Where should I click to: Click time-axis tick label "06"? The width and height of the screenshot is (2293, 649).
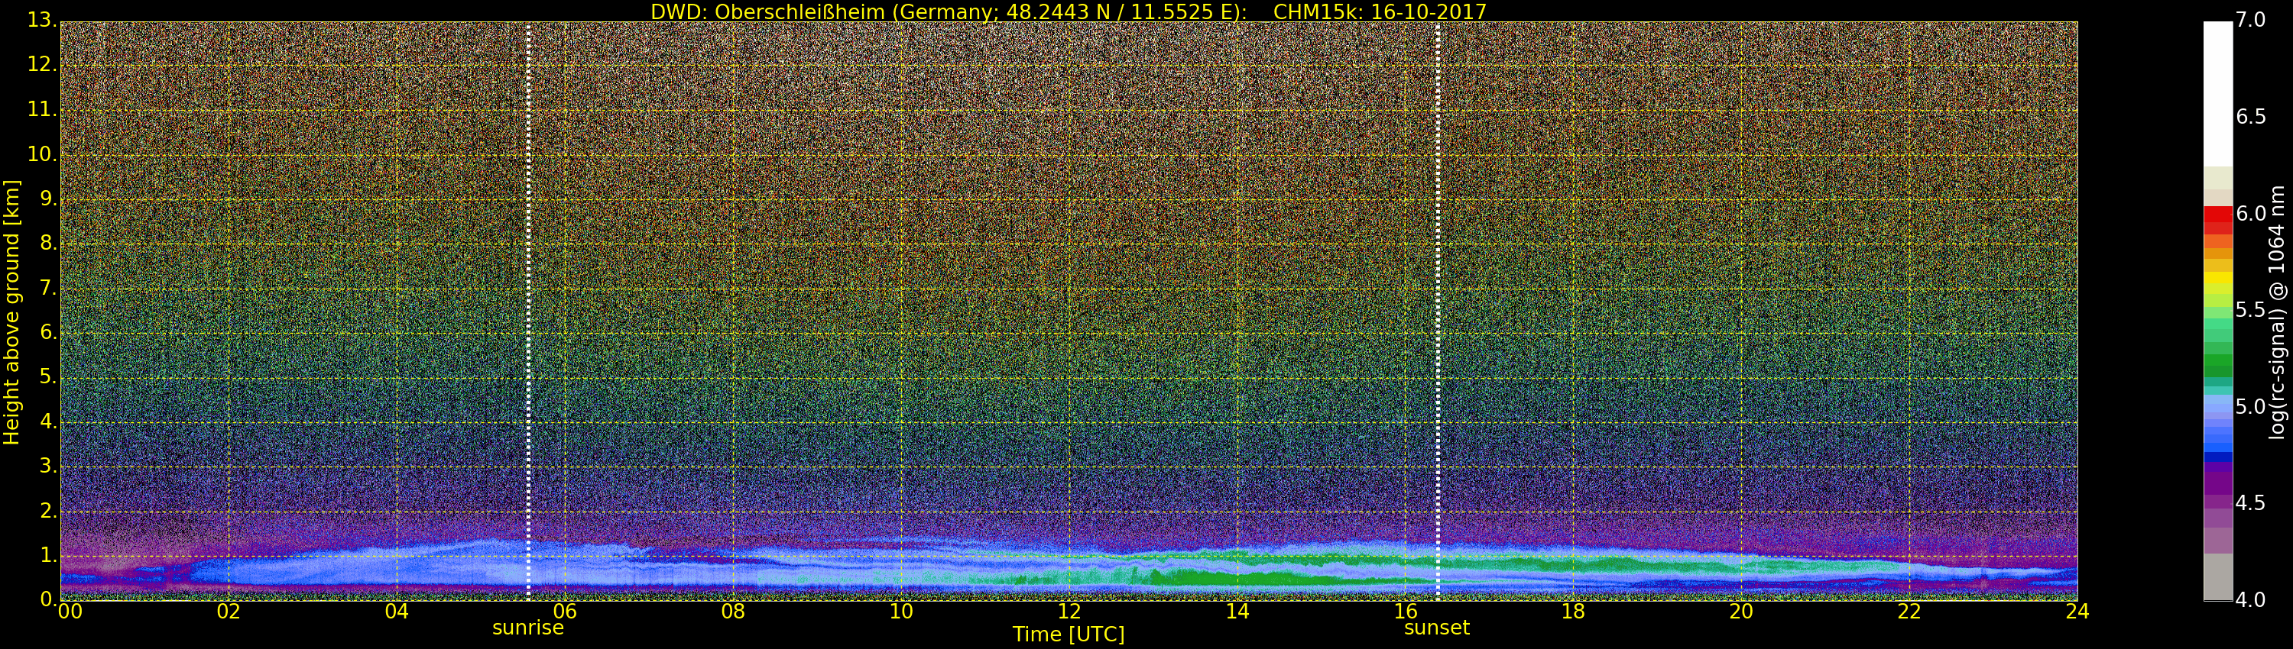(x=566, y=611)
